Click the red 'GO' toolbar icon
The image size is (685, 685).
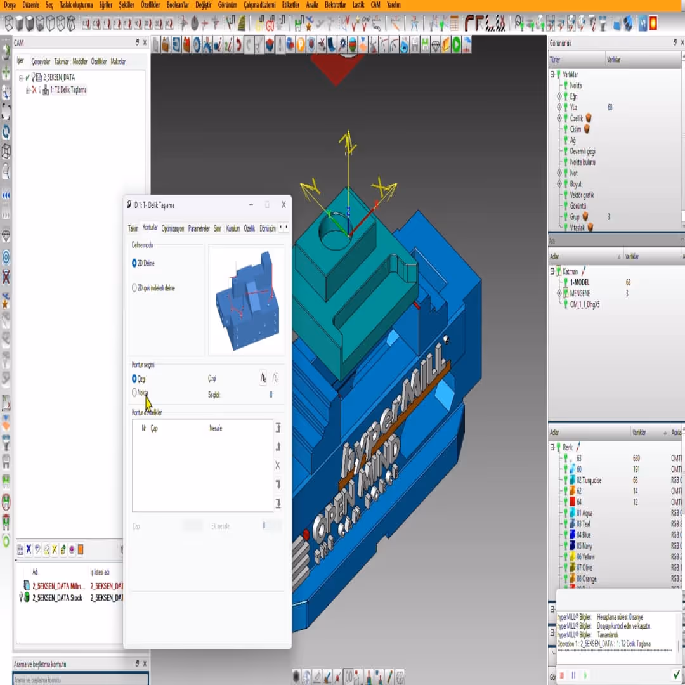pos(270,23)
